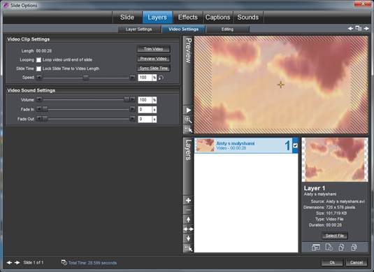Reset speed with the undo arrow icon
374x272 pixels.
pyautogui.click(x=161, y=78)
